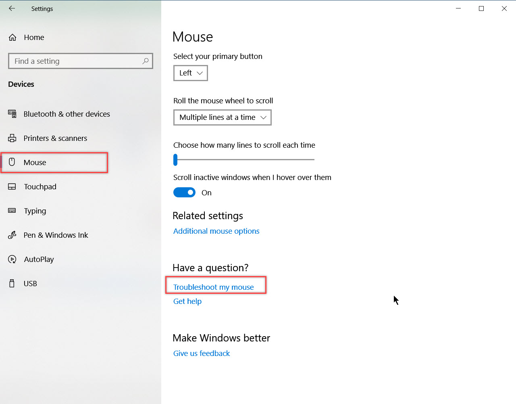Click the search magnifier icon
516x404 pixels.
146,61
